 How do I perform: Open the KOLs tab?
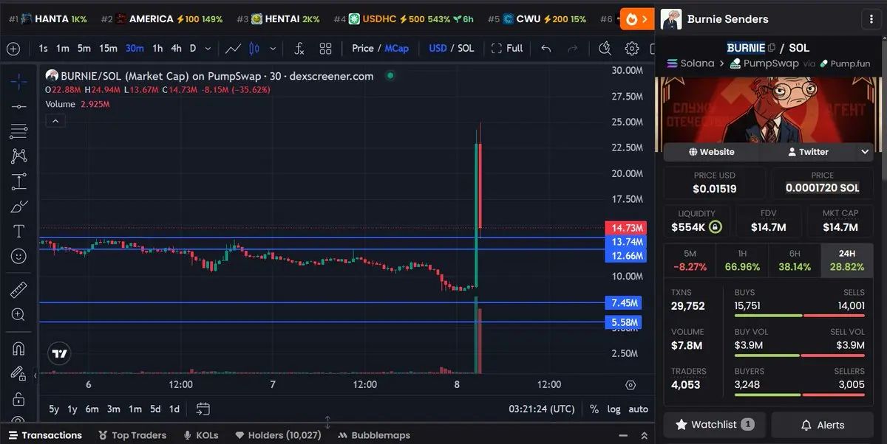click(201, 435)
